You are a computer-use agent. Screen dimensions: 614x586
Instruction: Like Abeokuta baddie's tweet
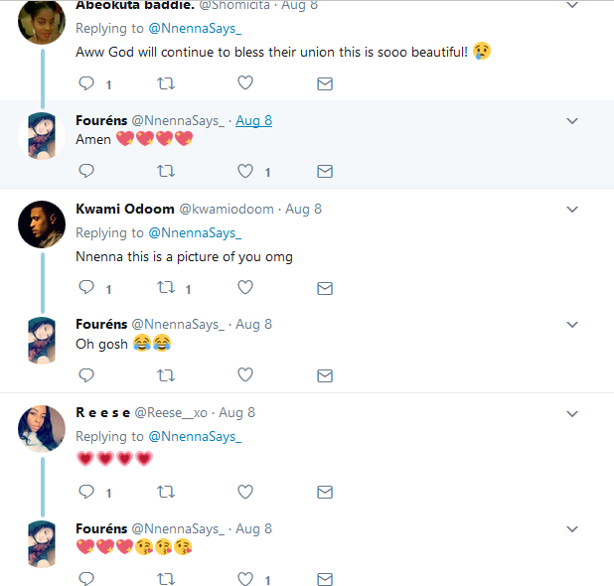tap(245, 84)
